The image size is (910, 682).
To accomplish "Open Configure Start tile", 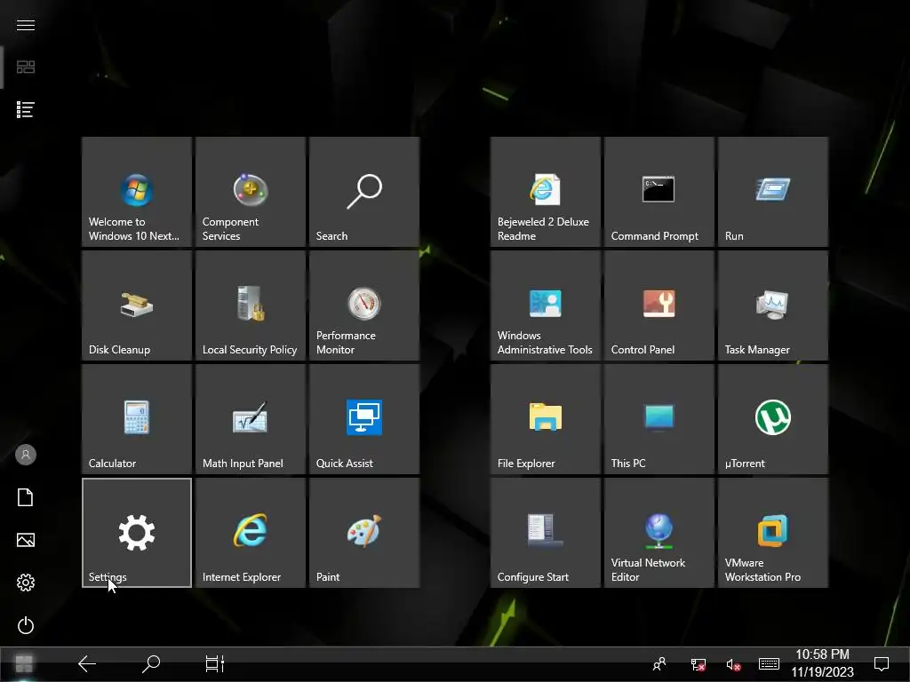I will pyautogui.click(x=545, y=533).
